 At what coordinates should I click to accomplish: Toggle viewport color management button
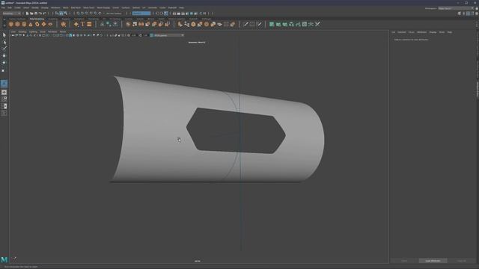pyautogui.click(x=151, y=35)
